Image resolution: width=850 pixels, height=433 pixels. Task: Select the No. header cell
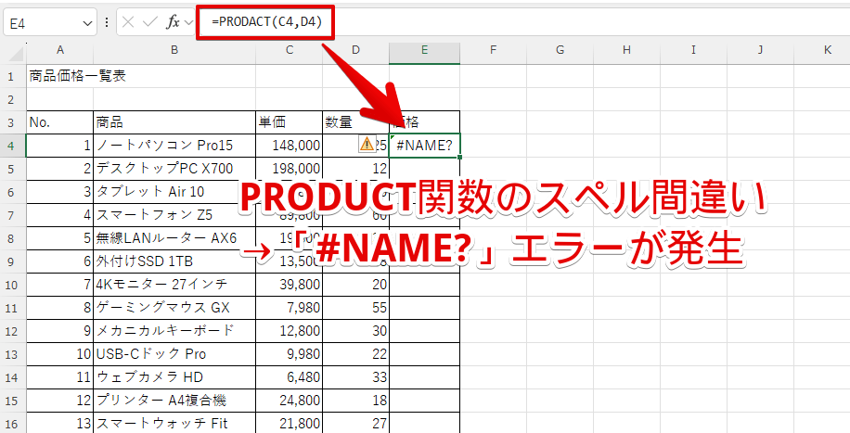59,122
